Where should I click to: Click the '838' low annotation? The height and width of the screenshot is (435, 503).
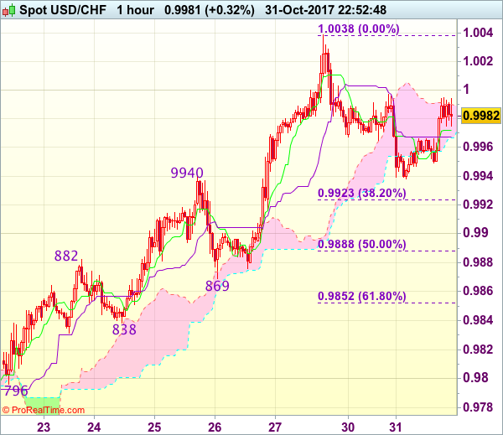pyautogui.click(x=124, y=329)
